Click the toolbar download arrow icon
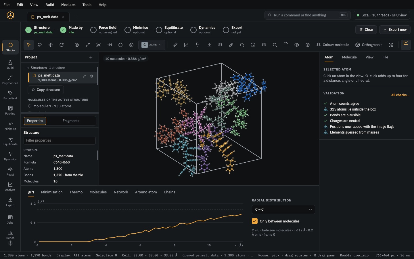The height and width of the screenshot is (259, 414). pos(209,45)
